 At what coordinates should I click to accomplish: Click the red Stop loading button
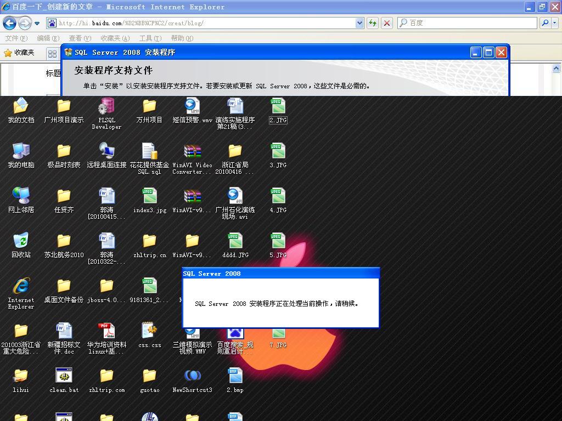tap(387, 23)
